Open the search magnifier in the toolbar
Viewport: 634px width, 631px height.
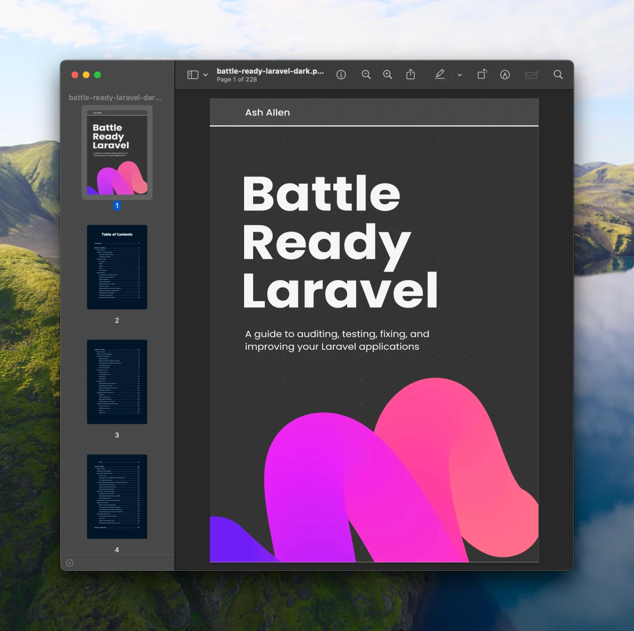pyautogui.click(x=558, y=74)
